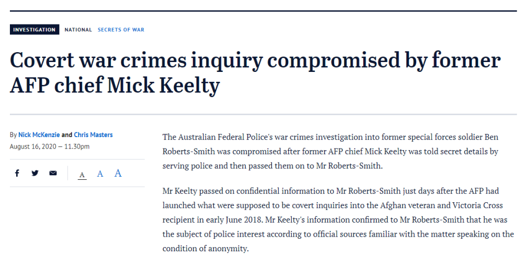Open the SECRETS OF WAR section
Image resolution: width=521 pixels, height=258 pixels.
coord(121,30)
